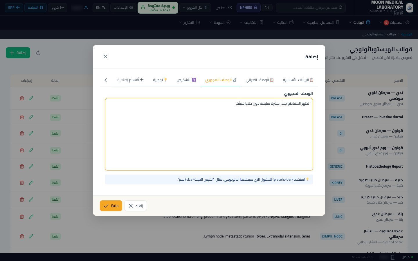The image size is (418, 261).
Task: Edit the قولون سرطان غدي row
Action: 31,133
